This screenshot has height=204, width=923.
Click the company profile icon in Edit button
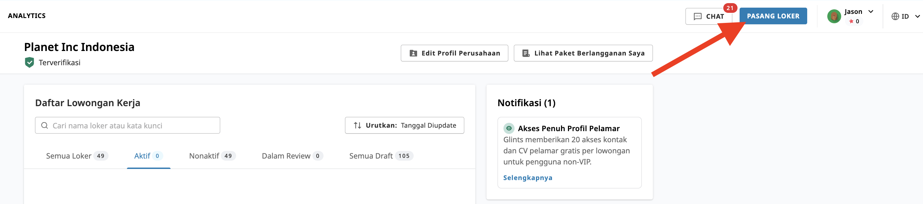tap(413, 53)
